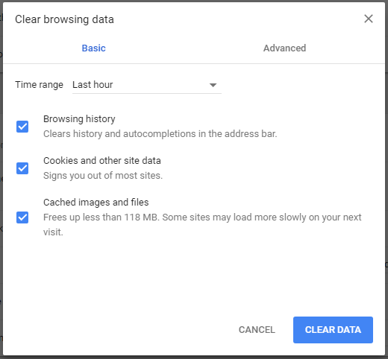Cancel the clear browsing data dialog
388x359 pixels.
[x=257, y=330]
